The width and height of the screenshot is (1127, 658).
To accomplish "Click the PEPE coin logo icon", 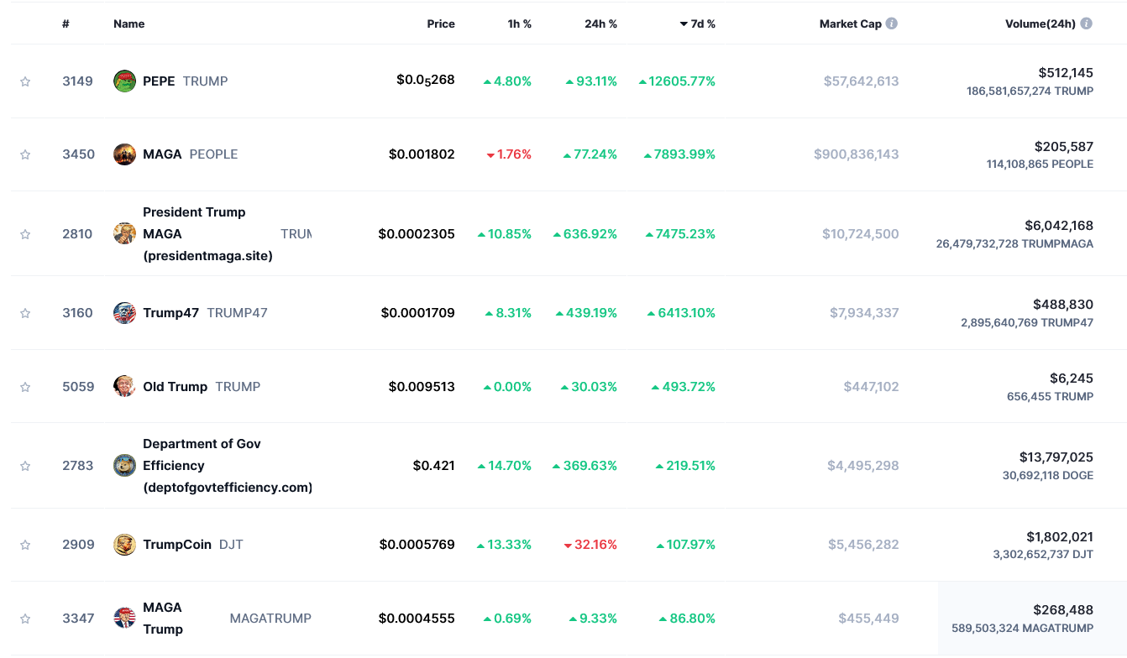I will 124,81.
